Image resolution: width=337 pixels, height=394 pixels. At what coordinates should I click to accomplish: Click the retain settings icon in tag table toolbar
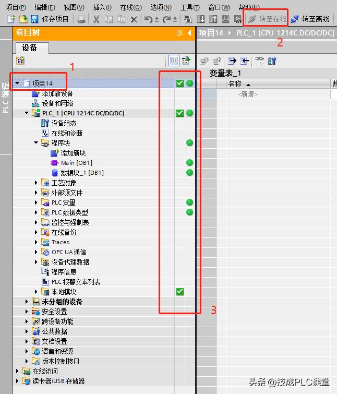[x=272, y=61]
